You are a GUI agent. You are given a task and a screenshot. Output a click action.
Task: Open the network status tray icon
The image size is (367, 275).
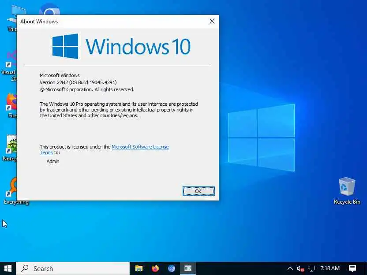(311, 268)
